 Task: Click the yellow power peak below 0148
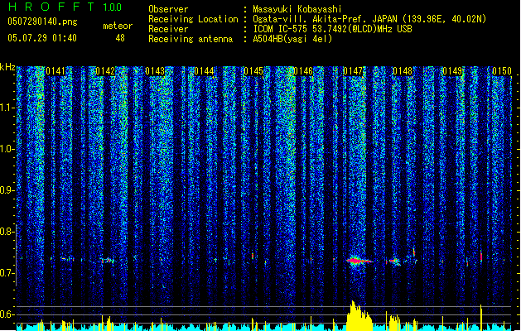[395, 323]
